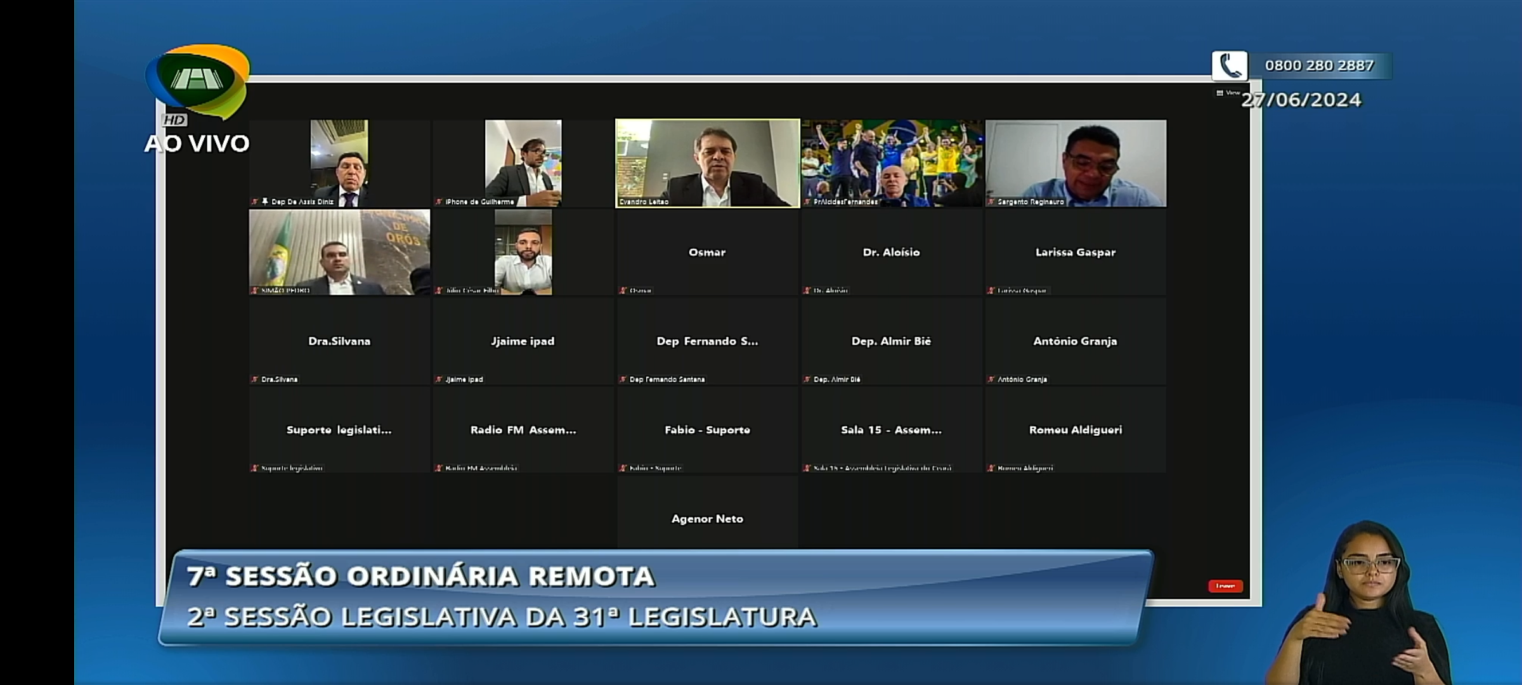Click the muted mic icon next to the small Osmar label
Viewport: 1522px width, 685px height.
[623, 290]
